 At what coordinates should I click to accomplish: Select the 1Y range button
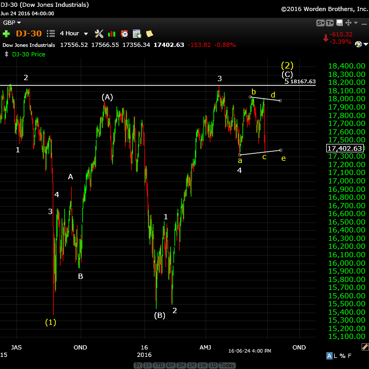coord(148,365)
